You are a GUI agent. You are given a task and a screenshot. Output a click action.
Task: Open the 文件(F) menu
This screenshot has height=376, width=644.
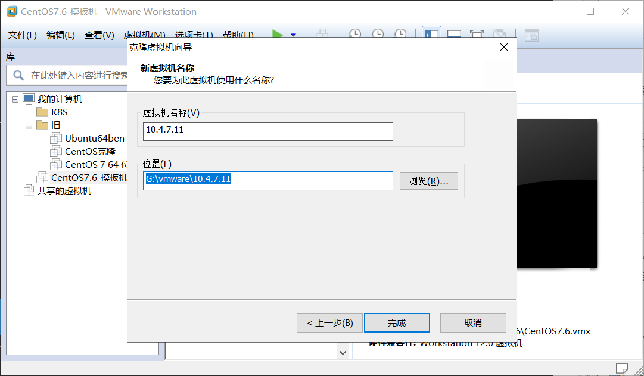click(x=23, y=35)
